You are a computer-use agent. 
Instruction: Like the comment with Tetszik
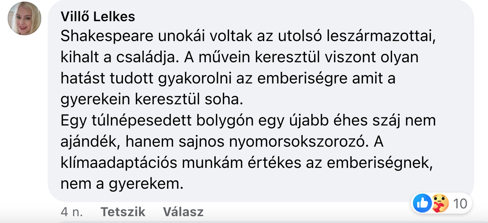click(123, 212)
